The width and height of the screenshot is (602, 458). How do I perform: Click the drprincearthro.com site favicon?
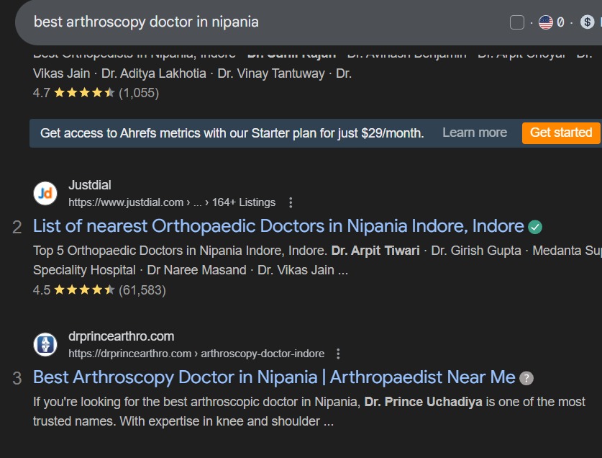[x=45, y=344]
